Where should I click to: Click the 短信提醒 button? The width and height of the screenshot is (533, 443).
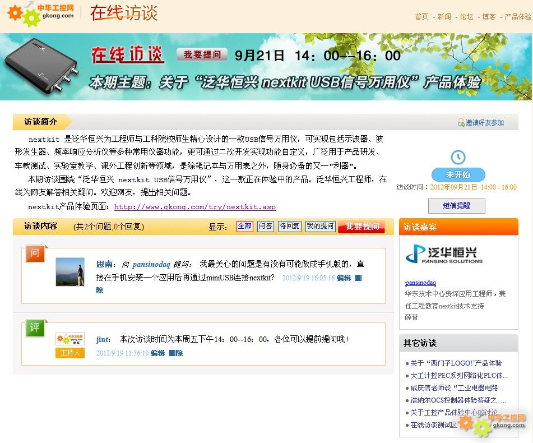coord(457,206)
